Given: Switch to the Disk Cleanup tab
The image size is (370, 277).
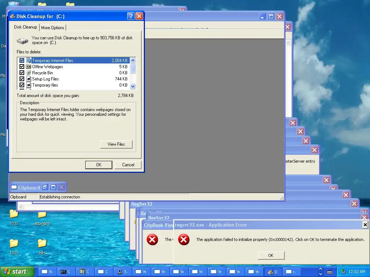Looking at the screenshot, I should 26,27.
